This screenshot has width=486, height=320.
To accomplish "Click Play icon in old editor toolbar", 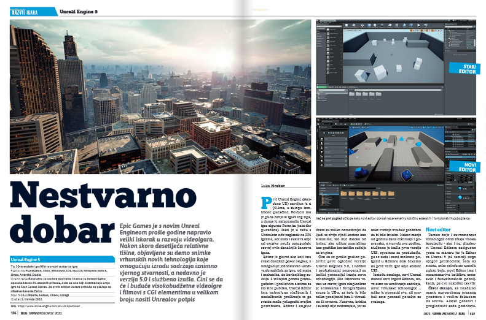I will click(x=418, y=25).
